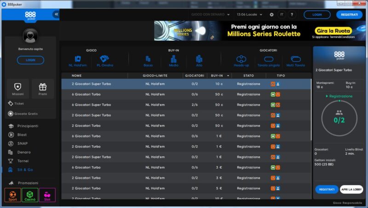Click REGISTRATI in tournament details panel
Image resolution: width=368 pixels, height=208 pixels.
[327, 189]
